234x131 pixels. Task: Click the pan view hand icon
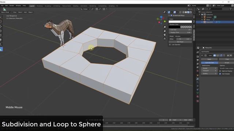(x=165, y=31)
